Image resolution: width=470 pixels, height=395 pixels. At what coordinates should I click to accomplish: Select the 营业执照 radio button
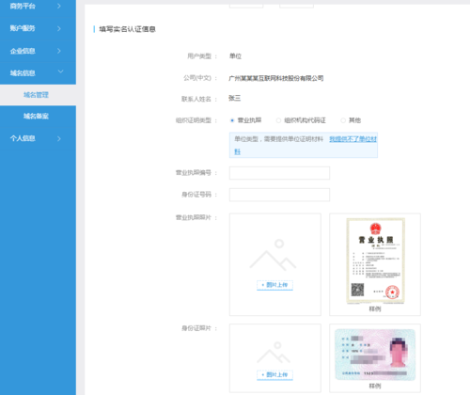(232, 120)
